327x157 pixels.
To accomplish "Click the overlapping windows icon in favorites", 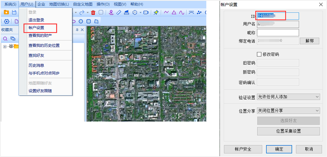I will [x=13, y=38].
